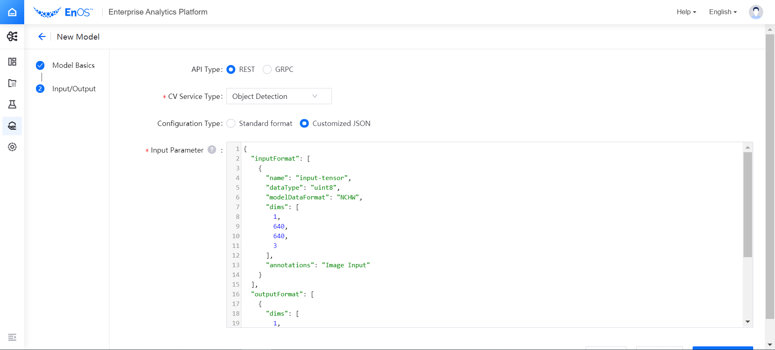This screenshot has width=775, height=350.
Task: Open the Help dropdown menu
Action: coord(686,12)
